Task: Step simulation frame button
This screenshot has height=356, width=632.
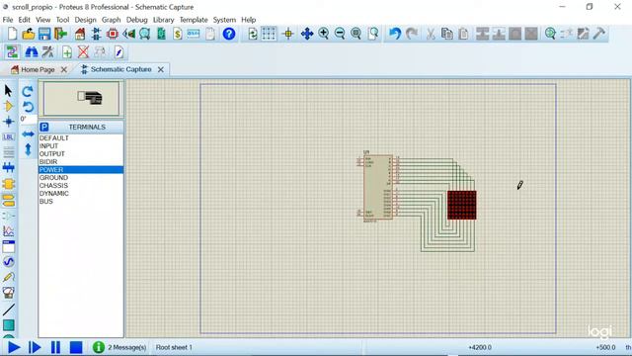Action: pos(35,347)
